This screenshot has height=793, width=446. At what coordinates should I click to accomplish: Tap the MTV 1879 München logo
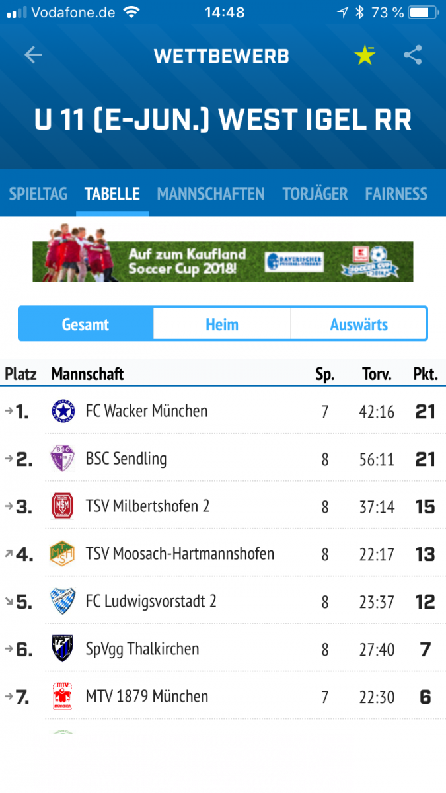(63, 697)
